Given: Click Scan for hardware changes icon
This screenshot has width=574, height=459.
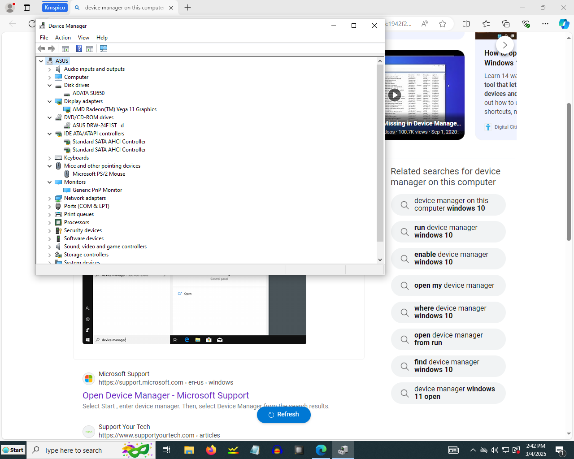Looking at the screenshot, I should [x=104, y=48].
